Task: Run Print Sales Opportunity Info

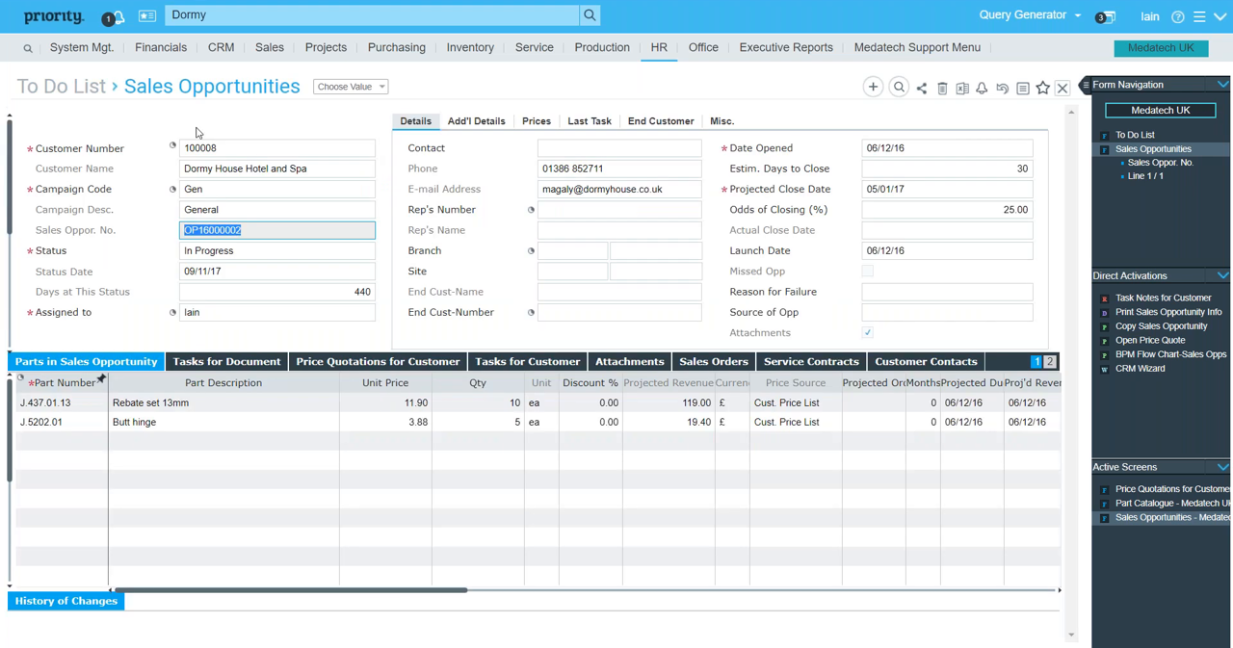Action: click(1168, 312)
